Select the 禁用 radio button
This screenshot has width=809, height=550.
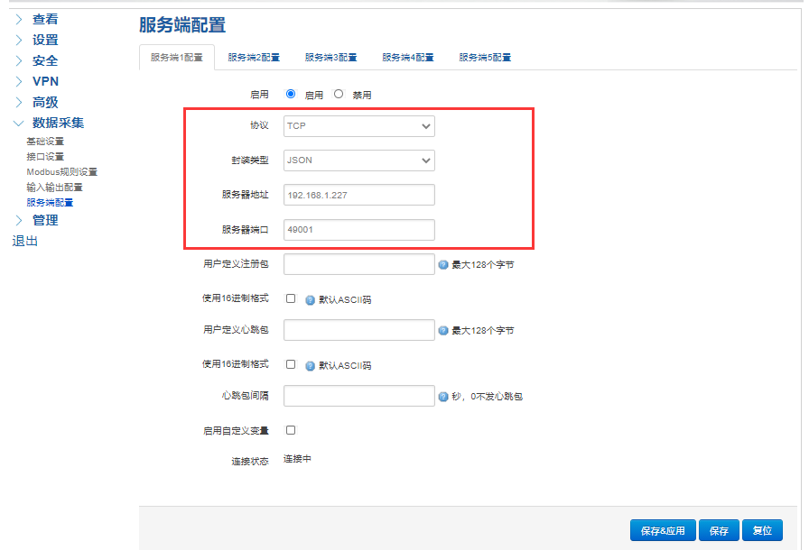339,94
